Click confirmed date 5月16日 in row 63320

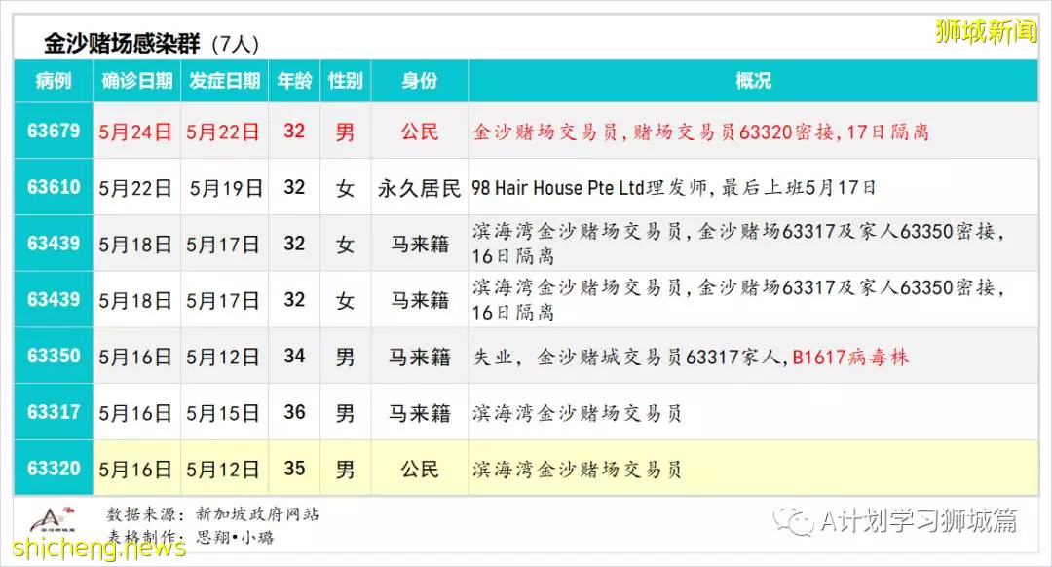click(134, 470)
